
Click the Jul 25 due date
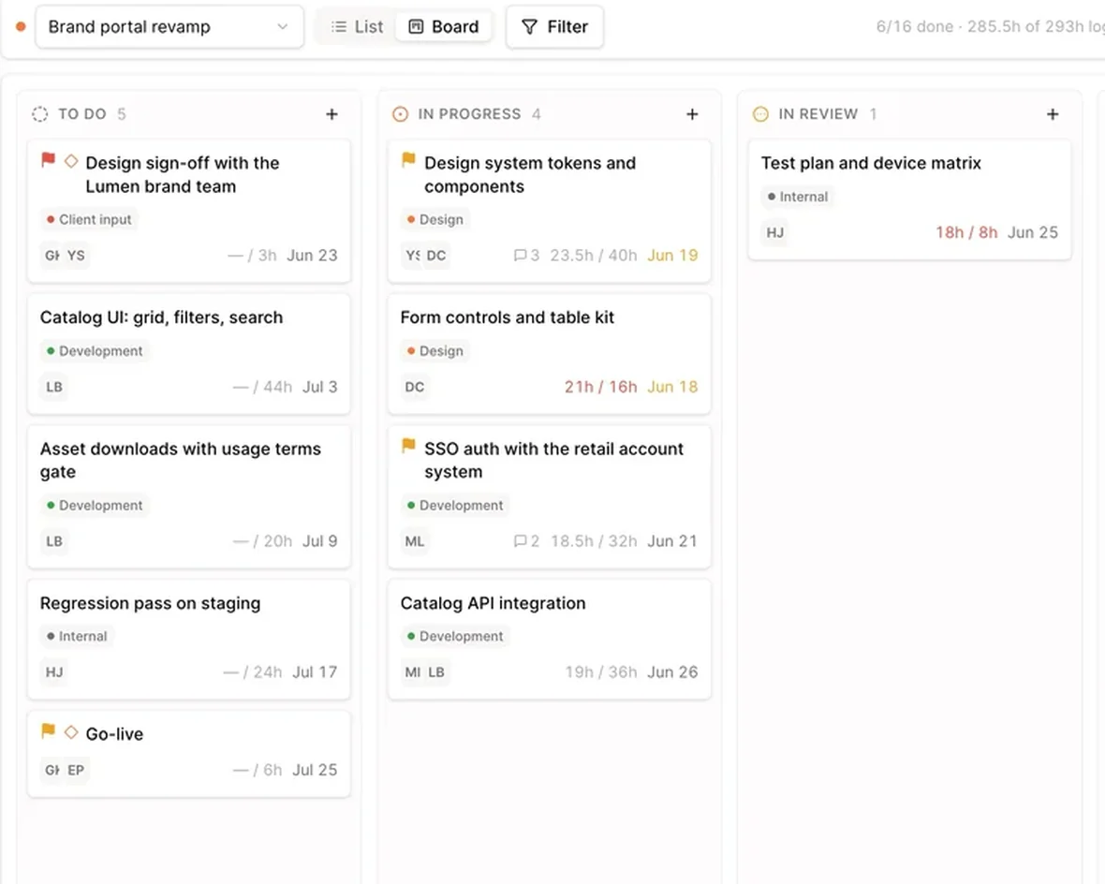click(x=315, y=771)
